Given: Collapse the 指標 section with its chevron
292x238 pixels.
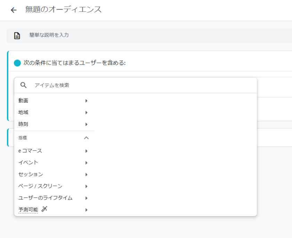Looking at the screenshot, I should pyautogui.click(x=86, y=138).
